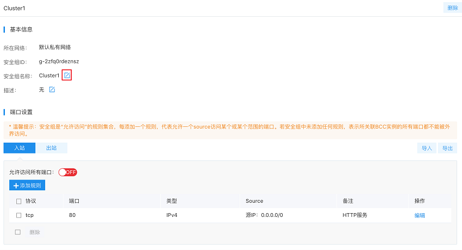This screenshot has width=462, height=250.
Task: Click the Cluster1 page title
Action: (x=15, y=8)
